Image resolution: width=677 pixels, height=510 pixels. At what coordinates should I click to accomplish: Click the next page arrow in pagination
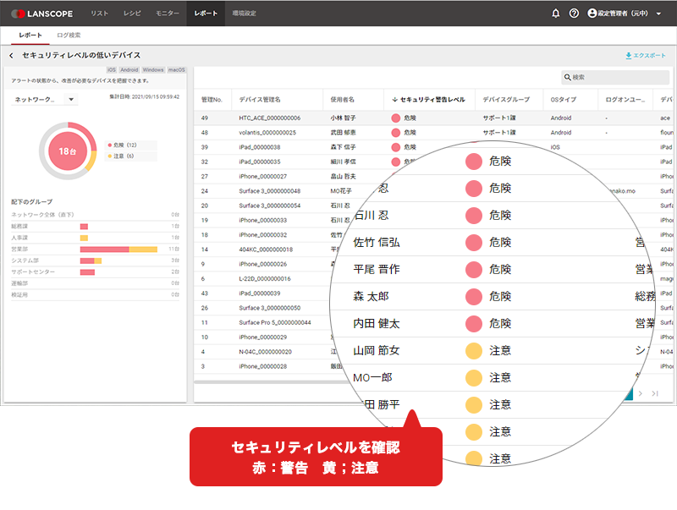[641, 393]
